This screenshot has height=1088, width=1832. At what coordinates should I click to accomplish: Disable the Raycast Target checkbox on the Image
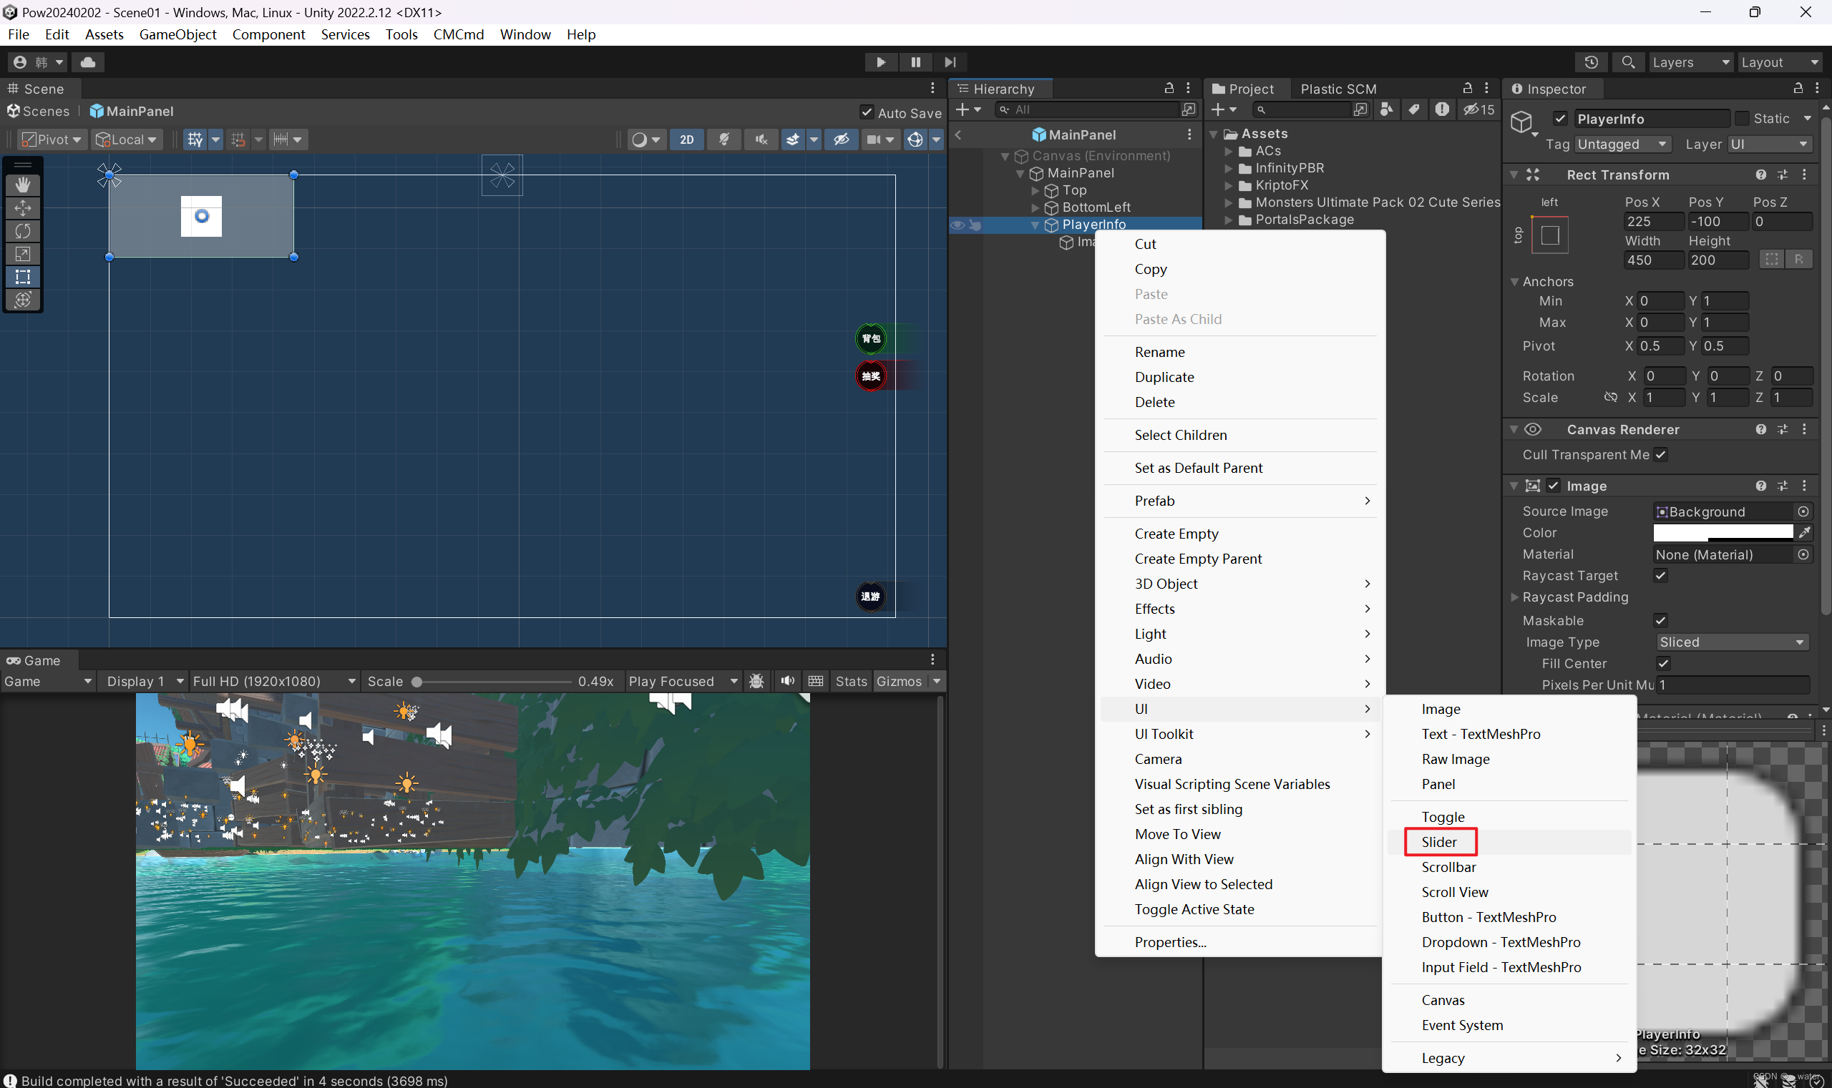[1660, 576]
